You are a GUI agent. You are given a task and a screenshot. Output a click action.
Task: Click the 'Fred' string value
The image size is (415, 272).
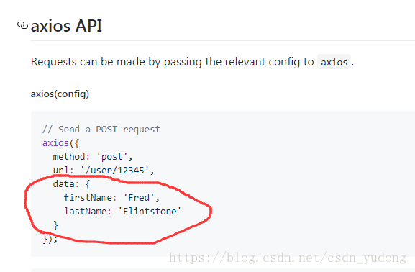139,198
